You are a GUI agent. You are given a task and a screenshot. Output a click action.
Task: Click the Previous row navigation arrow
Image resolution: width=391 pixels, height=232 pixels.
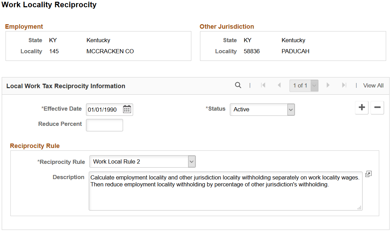tap(279, 85)
